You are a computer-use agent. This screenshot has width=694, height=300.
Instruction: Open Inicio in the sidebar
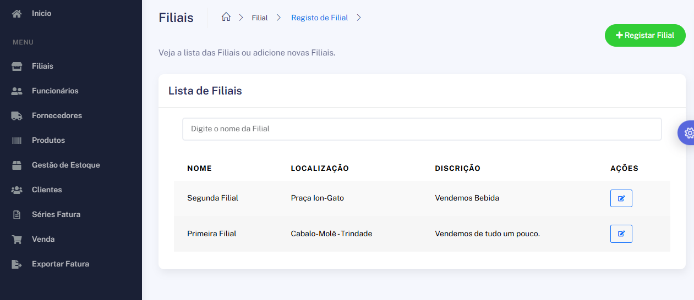[x=41, y=13]
